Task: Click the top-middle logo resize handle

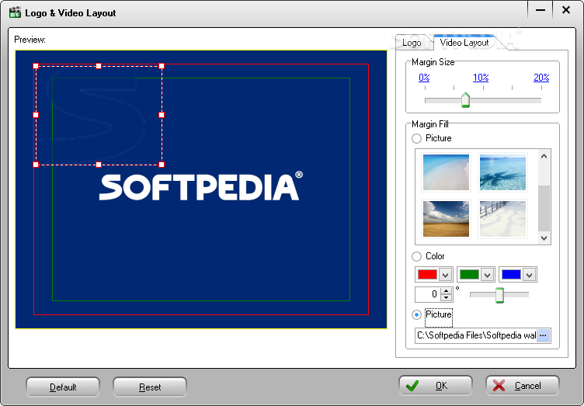Action: [99, 66]
